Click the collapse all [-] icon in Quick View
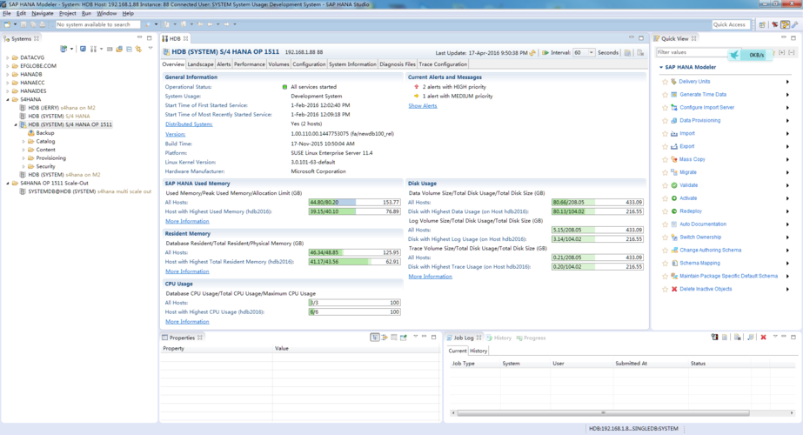 [791, 52]
